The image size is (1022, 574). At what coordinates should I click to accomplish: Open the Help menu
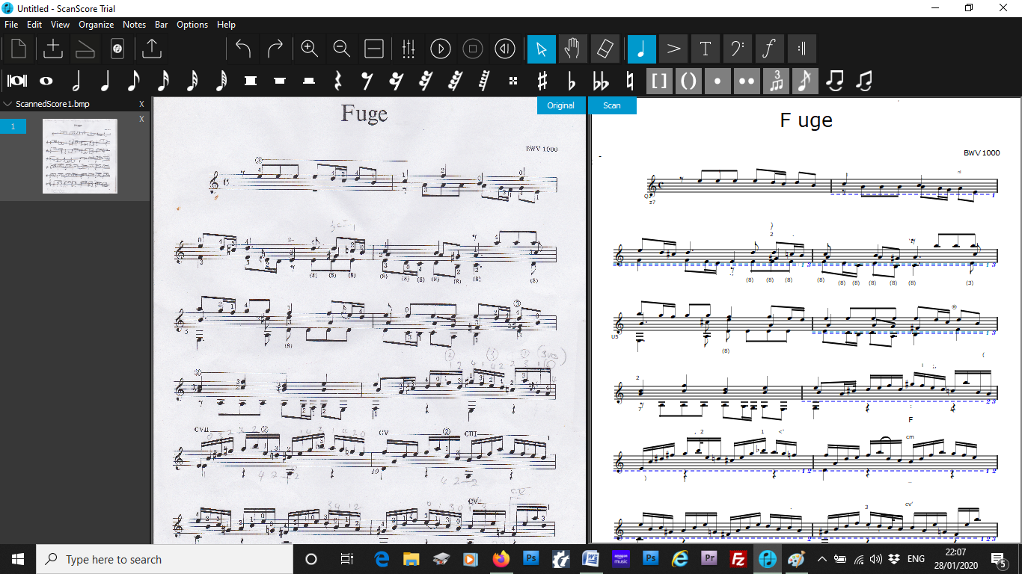pos(226,25)
